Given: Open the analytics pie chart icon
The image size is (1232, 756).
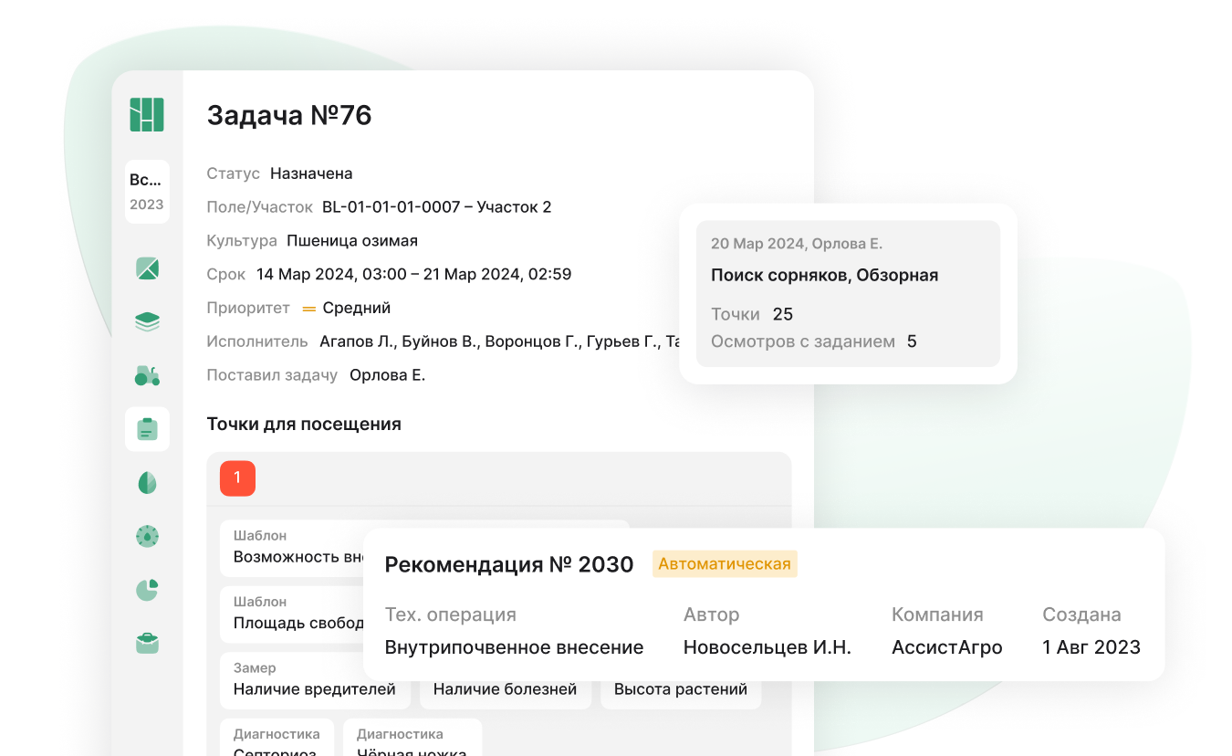Looking at the screenshot, I should coord(147,590).
